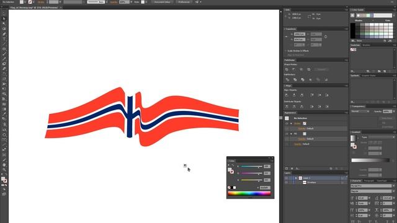Click Horizontal Distribute Right icon

point(327,107)
